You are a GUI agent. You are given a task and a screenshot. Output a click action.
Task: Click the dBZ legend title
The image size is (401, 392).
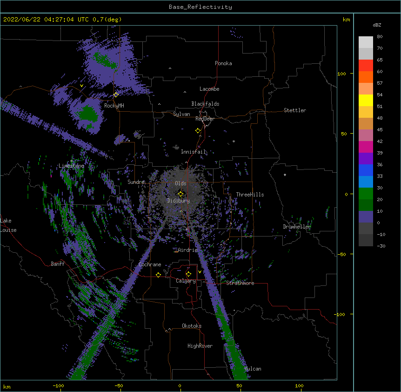[377, 25]
